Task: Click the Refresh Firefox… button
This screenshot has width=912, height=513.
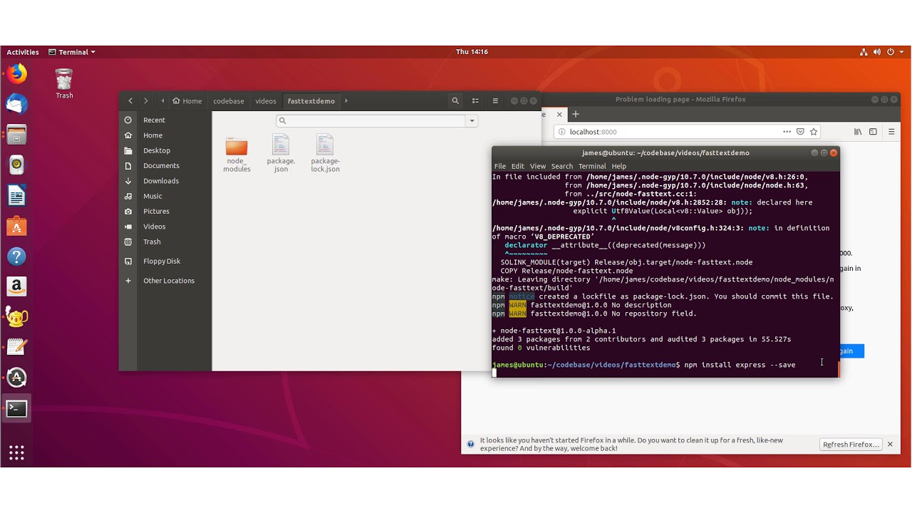Action: click(851, 445)
